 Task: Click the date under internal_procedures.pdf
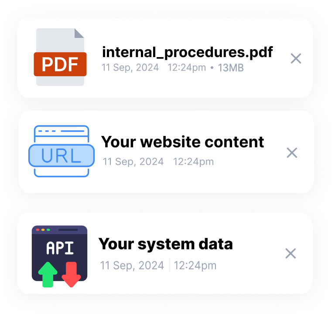130,68
